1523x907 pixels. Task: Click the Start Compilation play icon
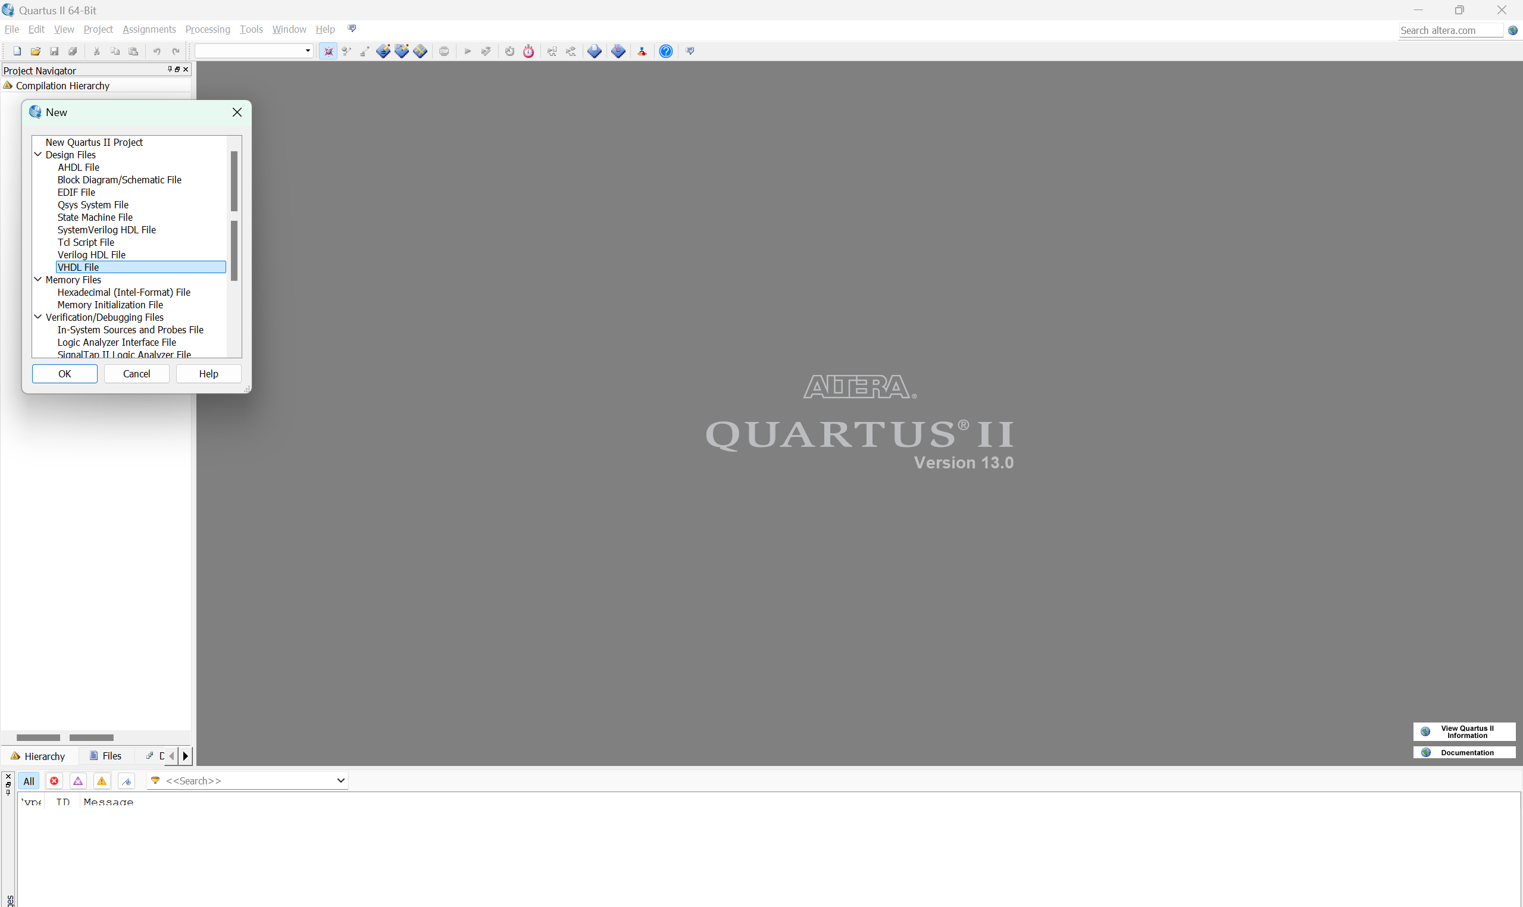(468, 51)
